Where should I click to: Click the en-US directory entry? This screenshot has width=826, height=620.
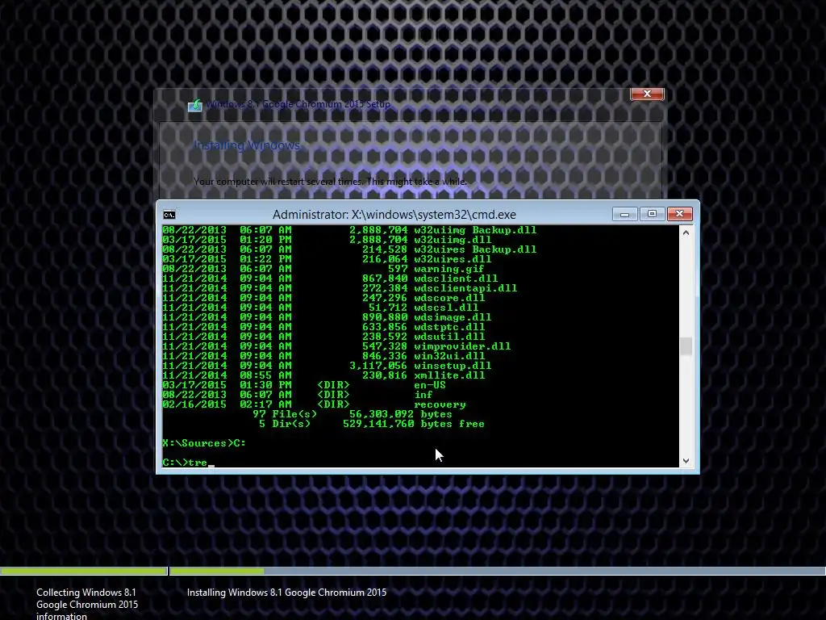click(x=304, y=385)
